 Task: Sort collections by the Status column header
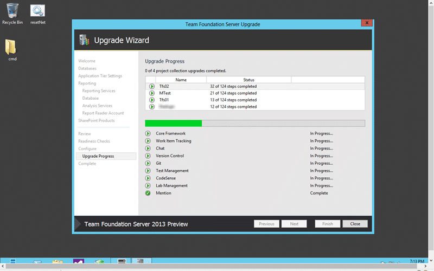(x=248, y=80)
